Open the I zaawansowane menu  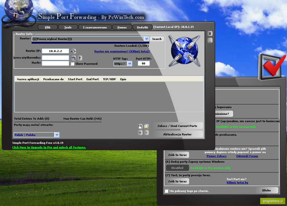(x=95, y=27)
